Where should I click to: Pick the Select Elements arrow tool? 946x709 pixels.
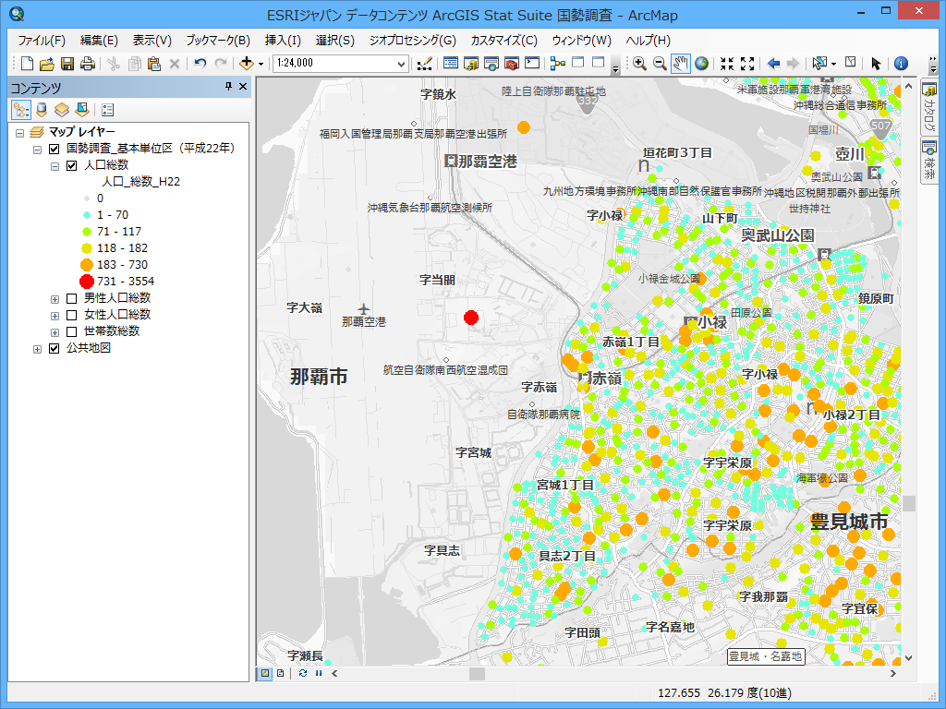point(876,64)
